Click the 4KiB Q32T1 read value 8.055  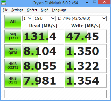tap(43, 66)
